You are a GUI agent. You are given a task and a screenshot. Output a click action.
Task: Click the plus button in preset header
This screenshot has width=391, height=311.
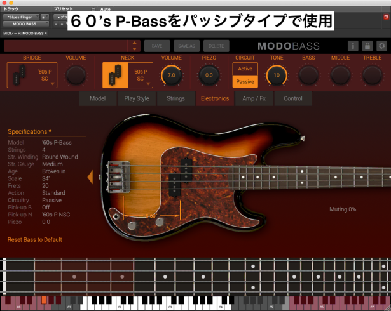(62, 24)
